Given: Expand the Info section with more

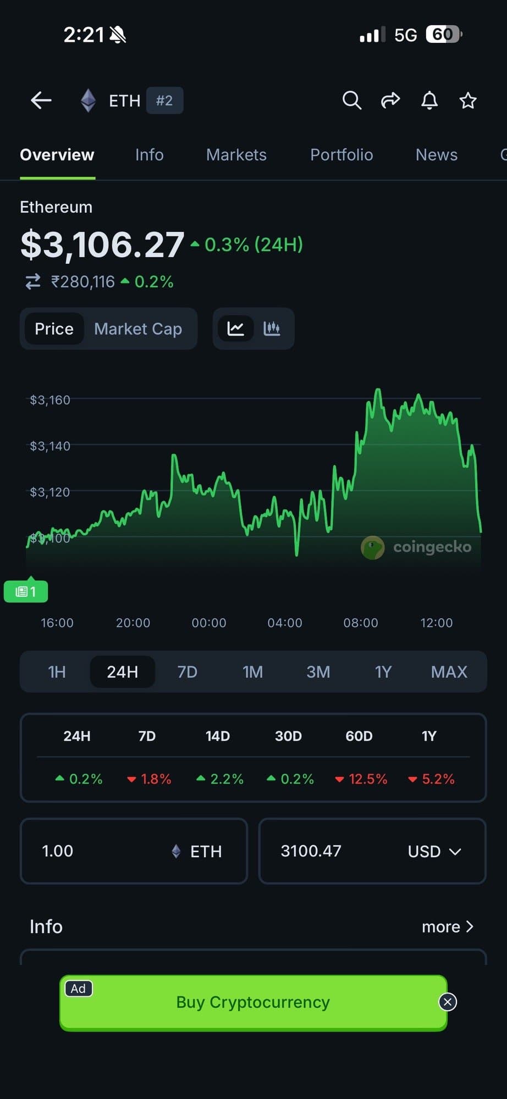Looking at the screenshot, I should click(x=447, y=926).
